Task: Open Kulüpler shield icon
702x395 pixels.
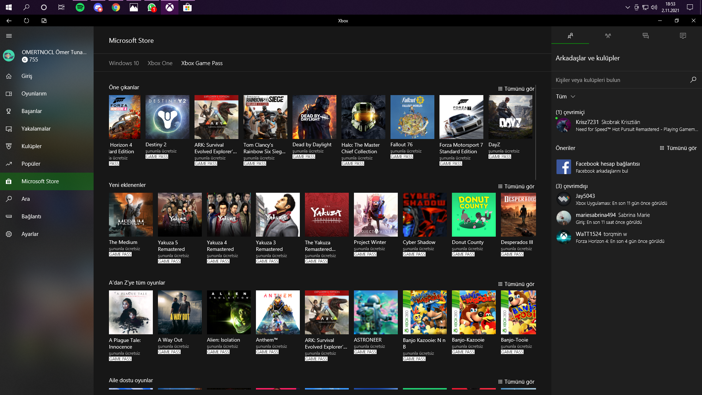Action: tap(9, 146)
